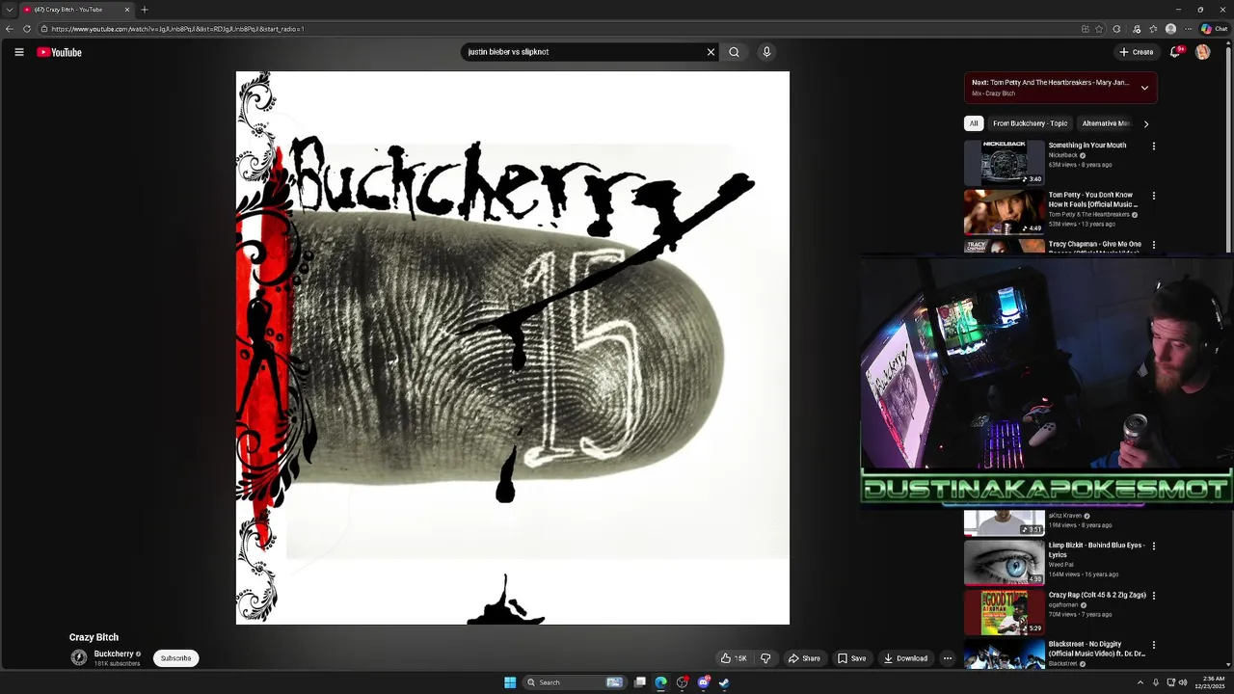Select the Crazy Bitch - YouTube tab
Viewport: 1234px width, 694px height.
(x=76, y=10)
